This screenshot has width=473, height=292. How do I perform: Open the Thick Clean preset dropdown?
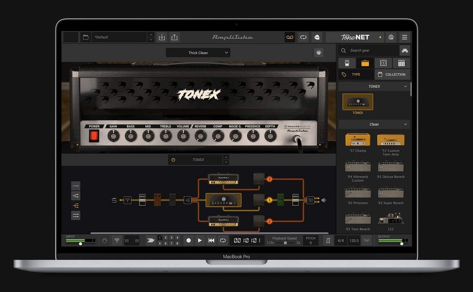point(198,53)
